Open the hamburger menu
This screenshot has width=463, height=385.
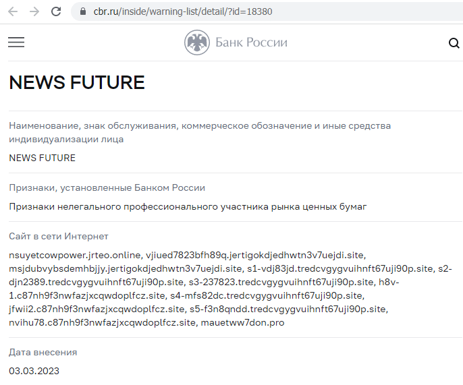pyautogui.click(x=16, y=42)
